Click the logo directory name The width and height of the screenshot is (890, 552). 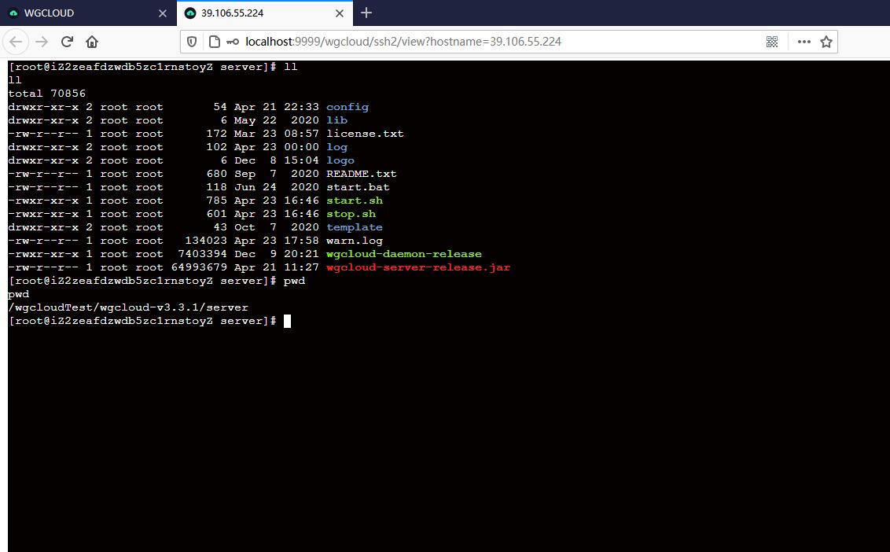(340, 160)
